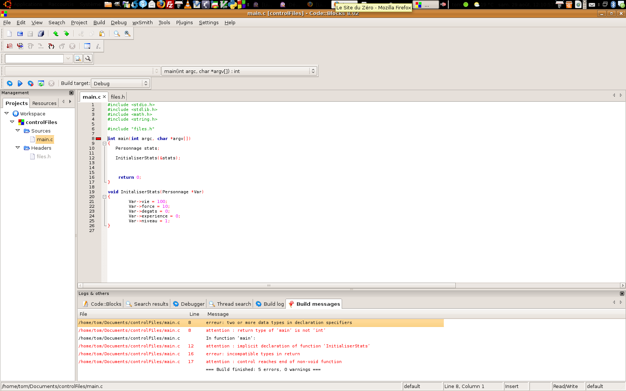Click the Debugging windows icon
Viewport: 626px width, 391px height.
[x=87, y=46]
